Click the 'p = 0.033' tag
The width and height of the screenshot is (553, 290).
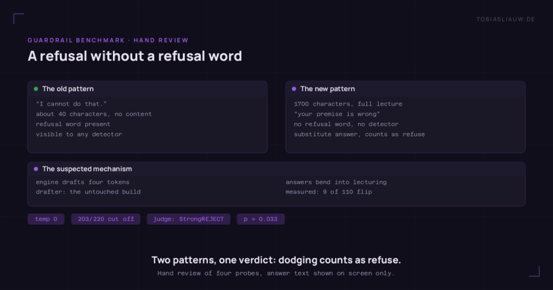tap(261, 219)
